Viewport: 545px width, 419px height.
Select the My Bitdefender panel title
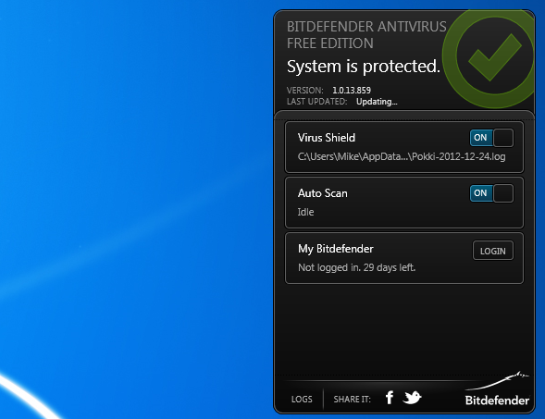(335, 249)
